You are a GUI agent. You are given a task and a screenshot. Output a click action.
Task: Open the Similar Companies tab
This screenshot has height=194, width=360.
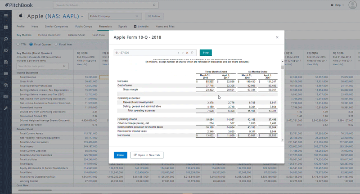[57, 27]
